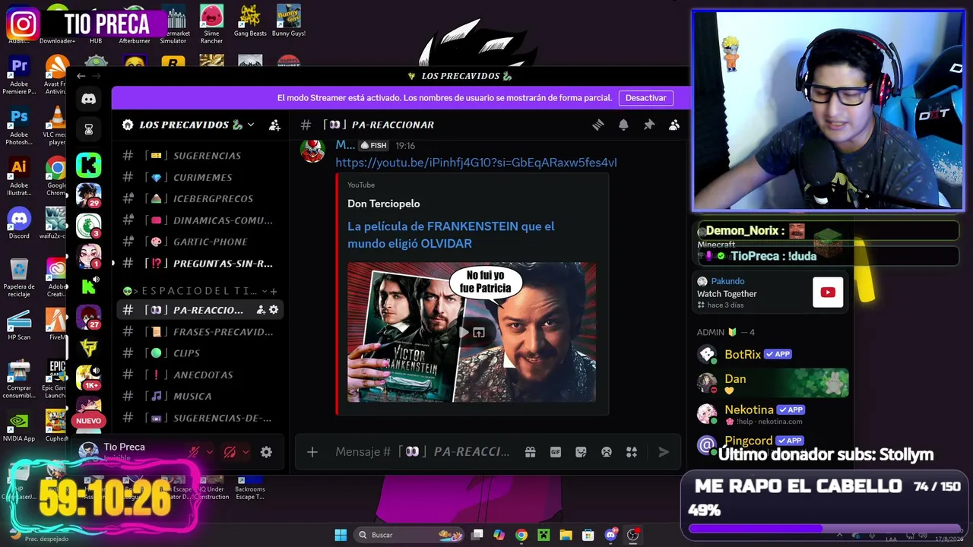Viewport: 973px width, 547px height.
Task: Open Papelera de reciclaje desktop icon
Action: click(x=20, y=278)
